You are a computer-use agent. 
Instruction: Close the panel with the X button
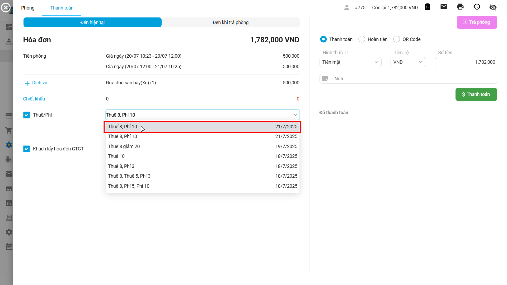[x=6, y=8]
